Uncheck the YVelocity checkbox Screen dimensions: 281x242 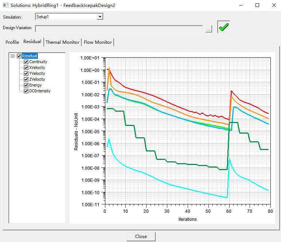(26, 73)
